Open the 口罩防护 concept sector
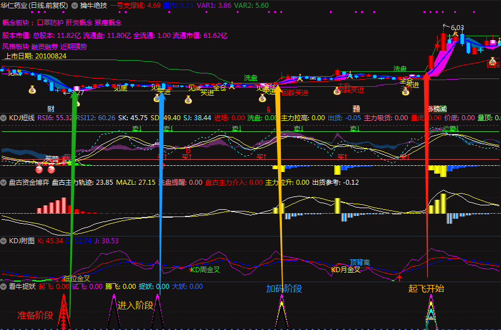The width and height of the screenshot is (501, 330). pyautogui.click(x=50, y=23)
